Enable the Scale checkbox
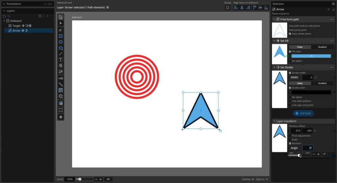The width and height of the screenshot is (337, 183). 290,139
